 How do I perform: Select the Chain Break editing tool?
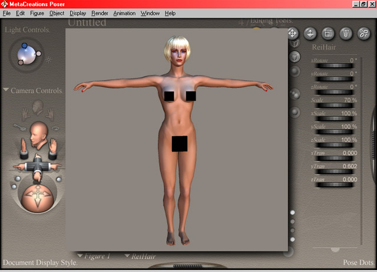[363, 34]
